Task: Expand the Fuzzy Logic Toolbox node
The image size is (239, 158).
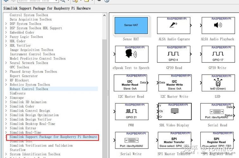Action: (x=6, y=37)
